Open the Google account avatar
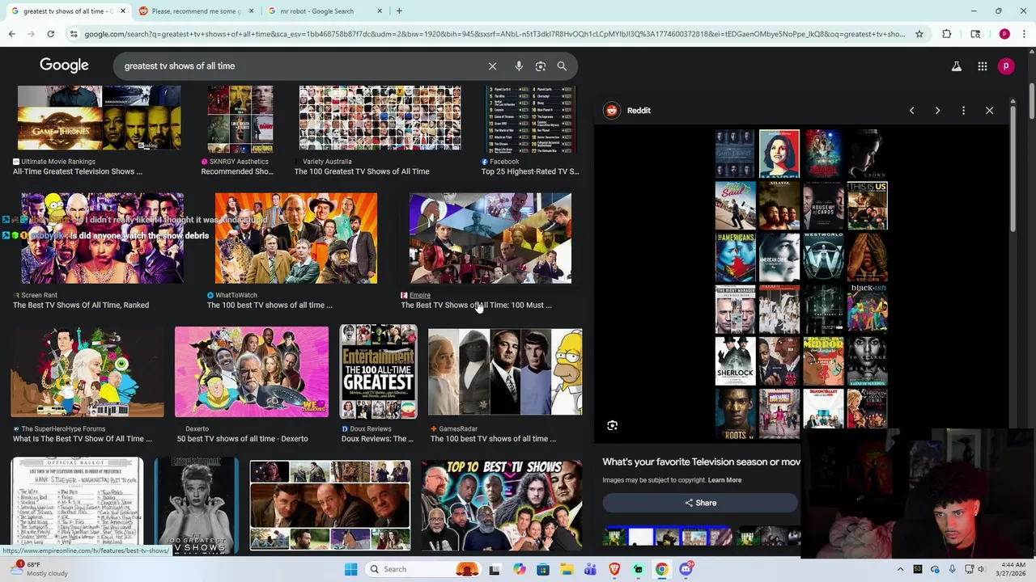Screen dimensions: 1036x582 [x=1006, y=66]
